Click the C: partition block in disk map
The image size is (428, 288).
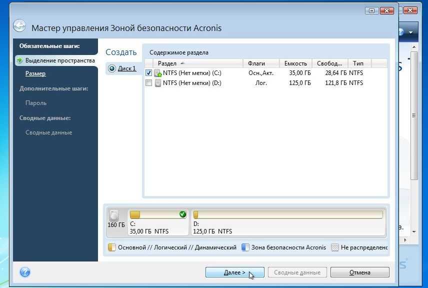click(158, 222)
